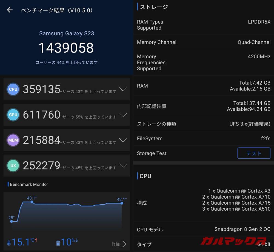Tap the back arrow icon

click(10, 10)
